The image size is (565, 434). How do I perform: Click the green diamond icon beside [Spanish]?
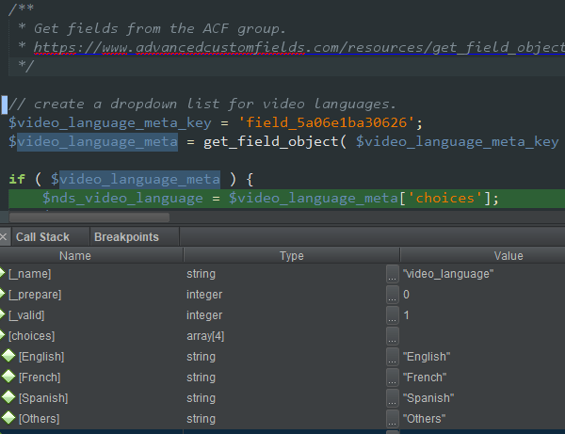click(x=8, y=397)
